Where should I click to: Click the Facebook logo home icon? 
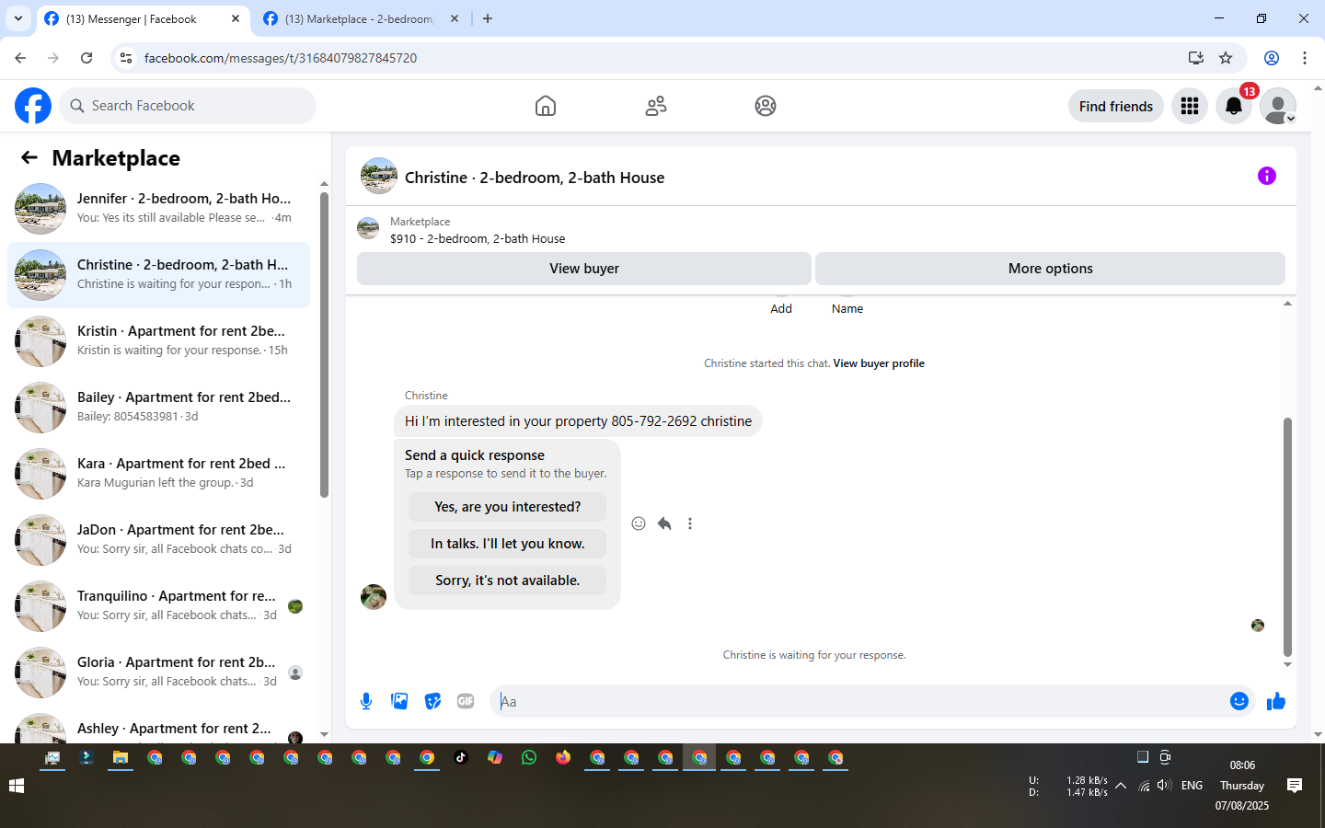pos(33,106)
